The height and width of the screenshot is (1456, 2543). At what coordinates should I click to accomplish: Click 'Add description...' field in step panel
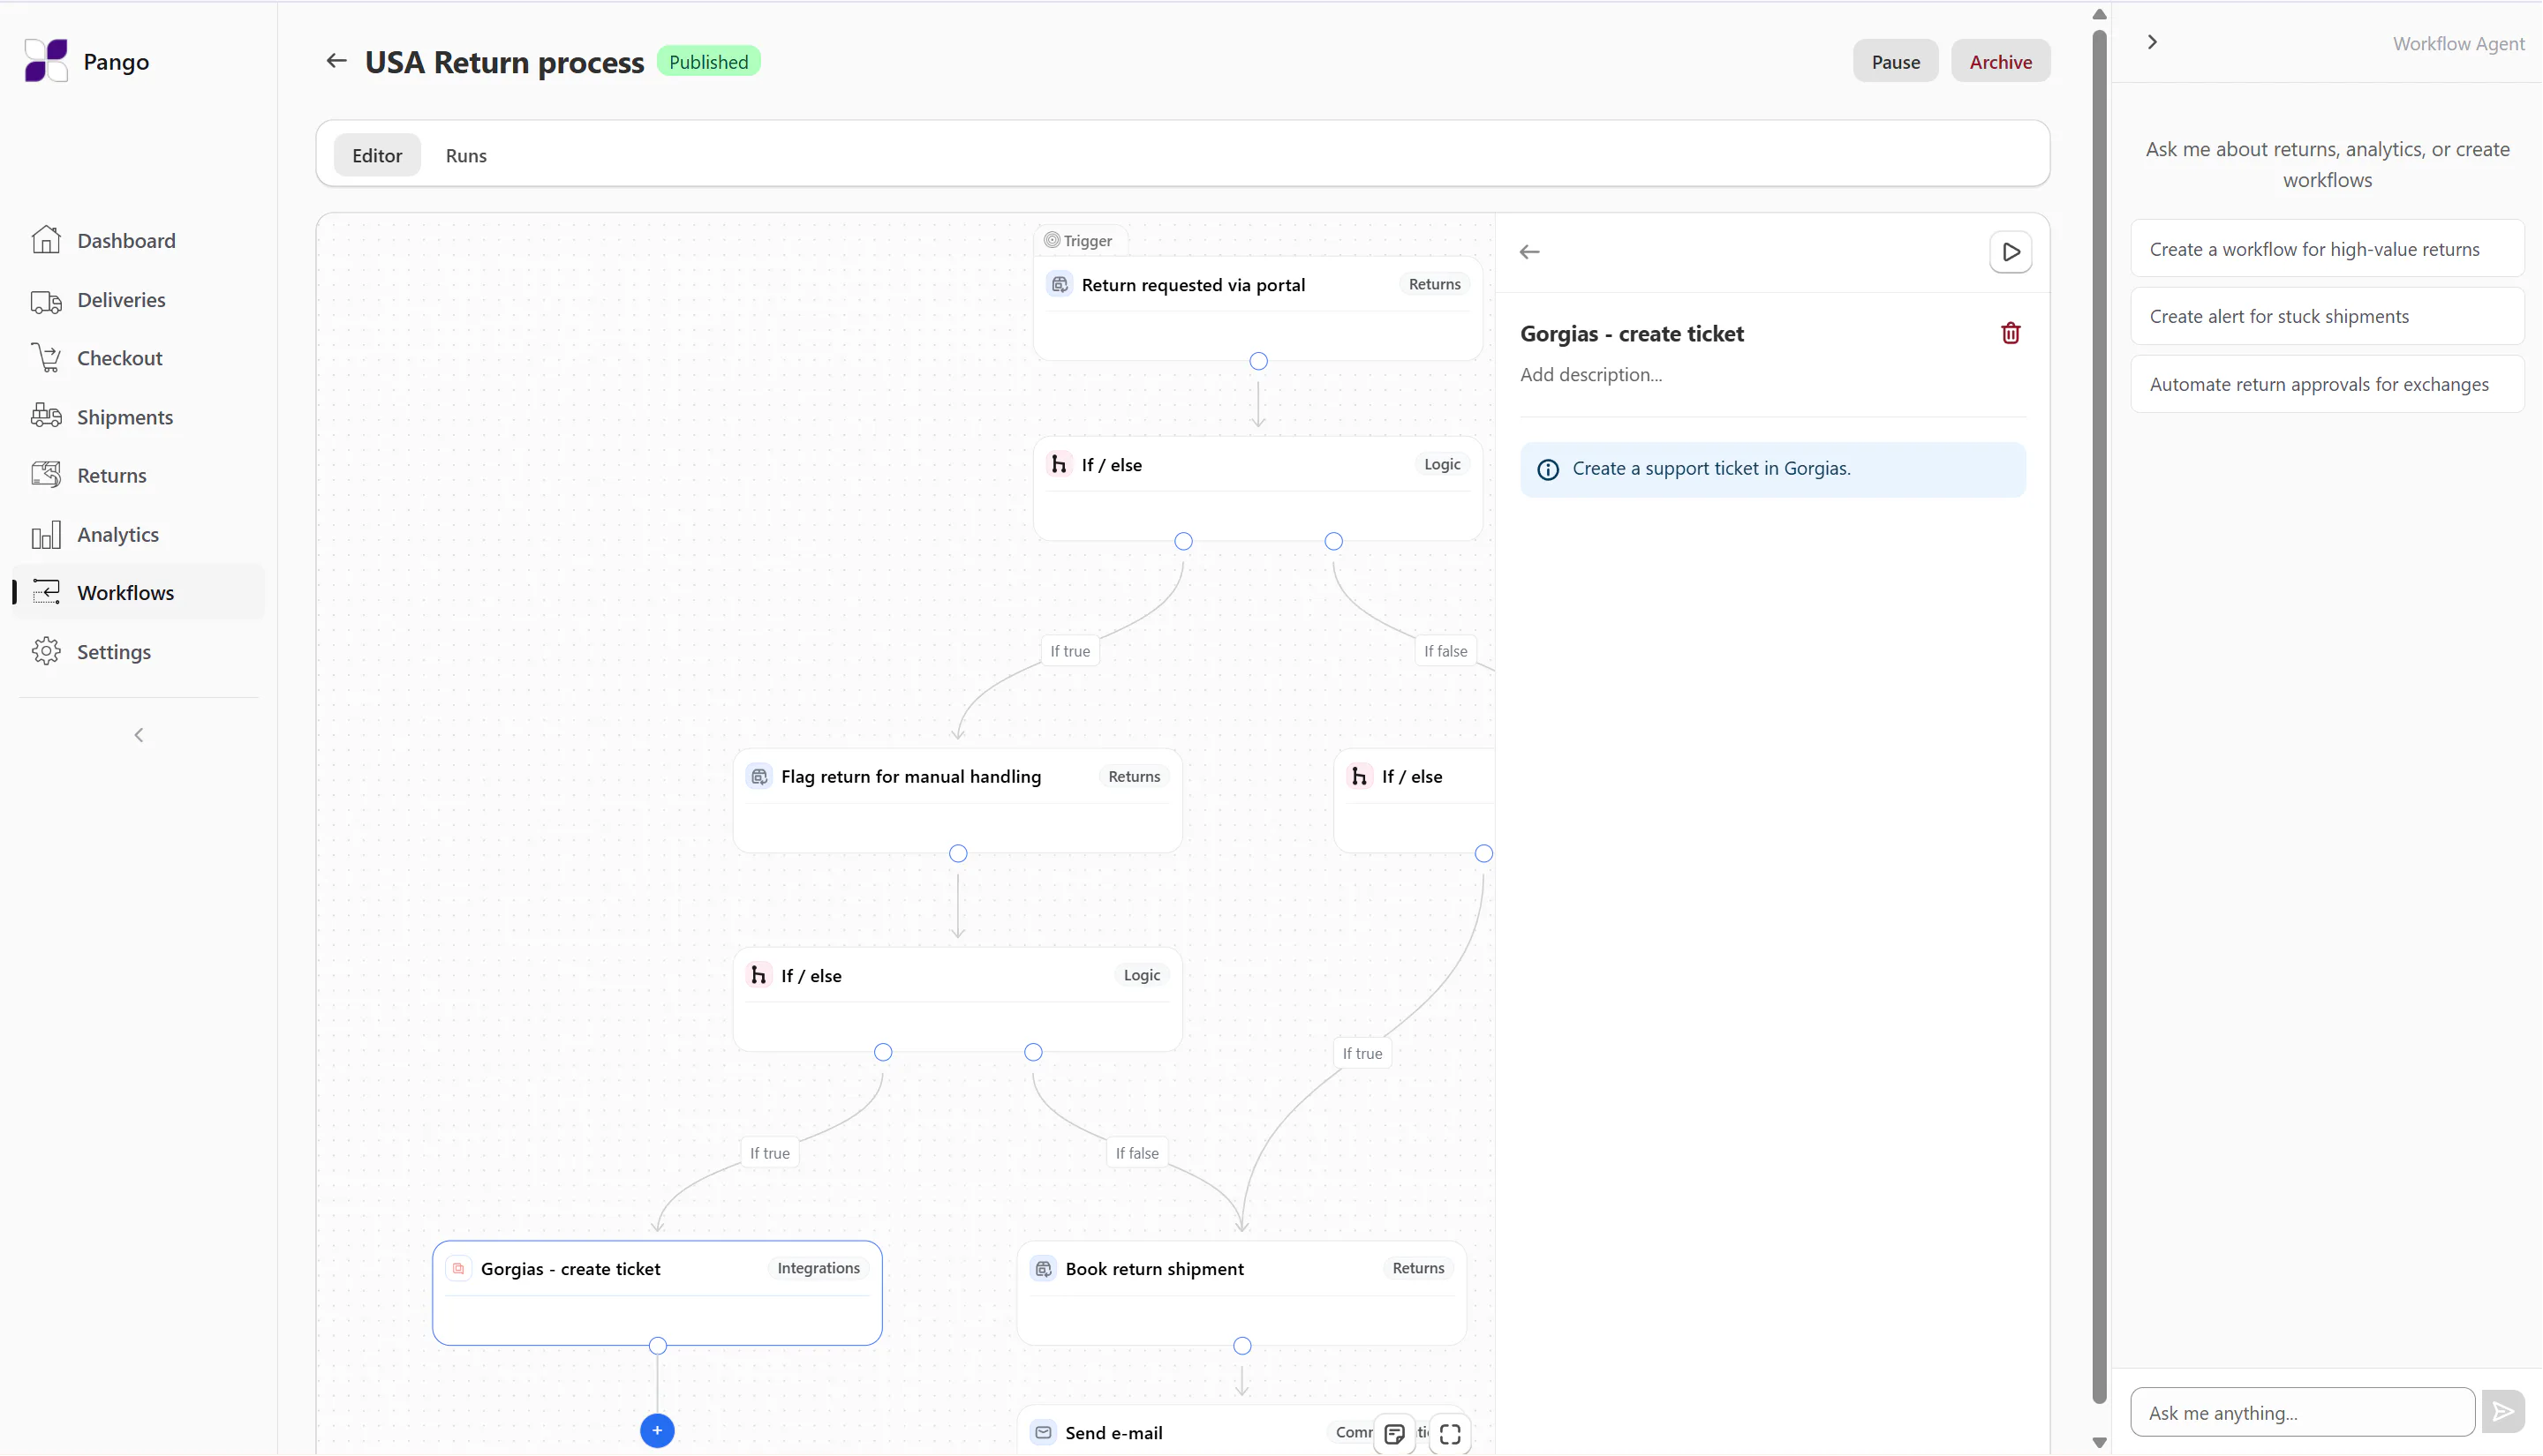point(1590,375)
